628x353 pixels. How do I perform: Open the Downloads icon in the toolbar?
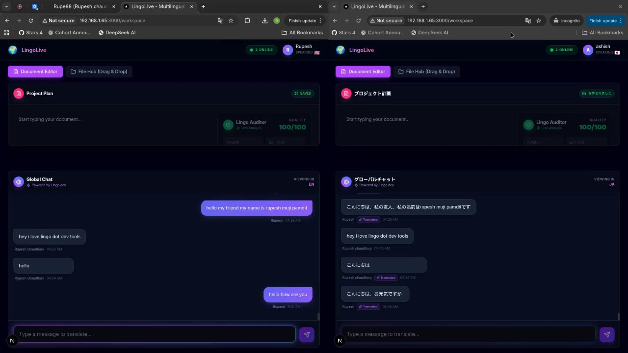click(265, 21)
